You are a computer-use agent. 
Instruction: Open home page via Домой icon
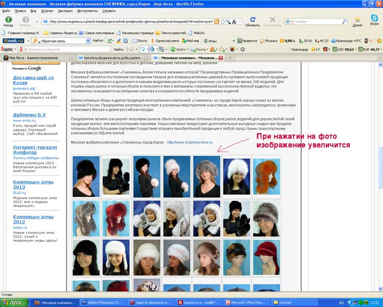coord(357,21)
